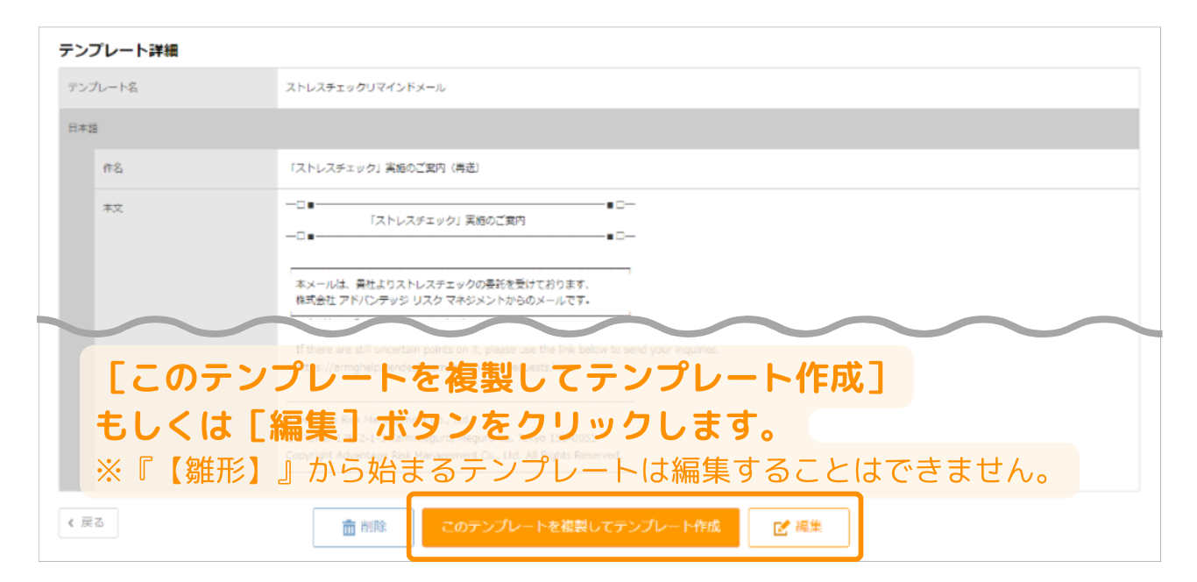The width and height of the screenshot is (1197, 582).
Task: Select the 件名 label cell
Action: (113, 168)
